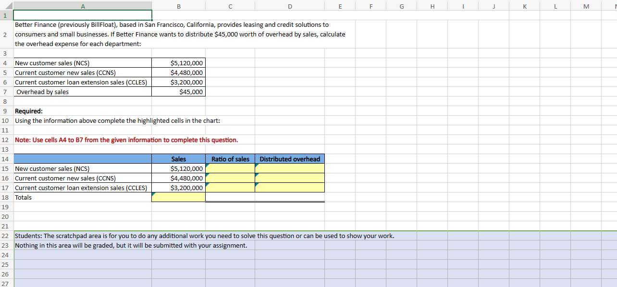Click the fill handle of the selected cell A1

pos(152,20)
